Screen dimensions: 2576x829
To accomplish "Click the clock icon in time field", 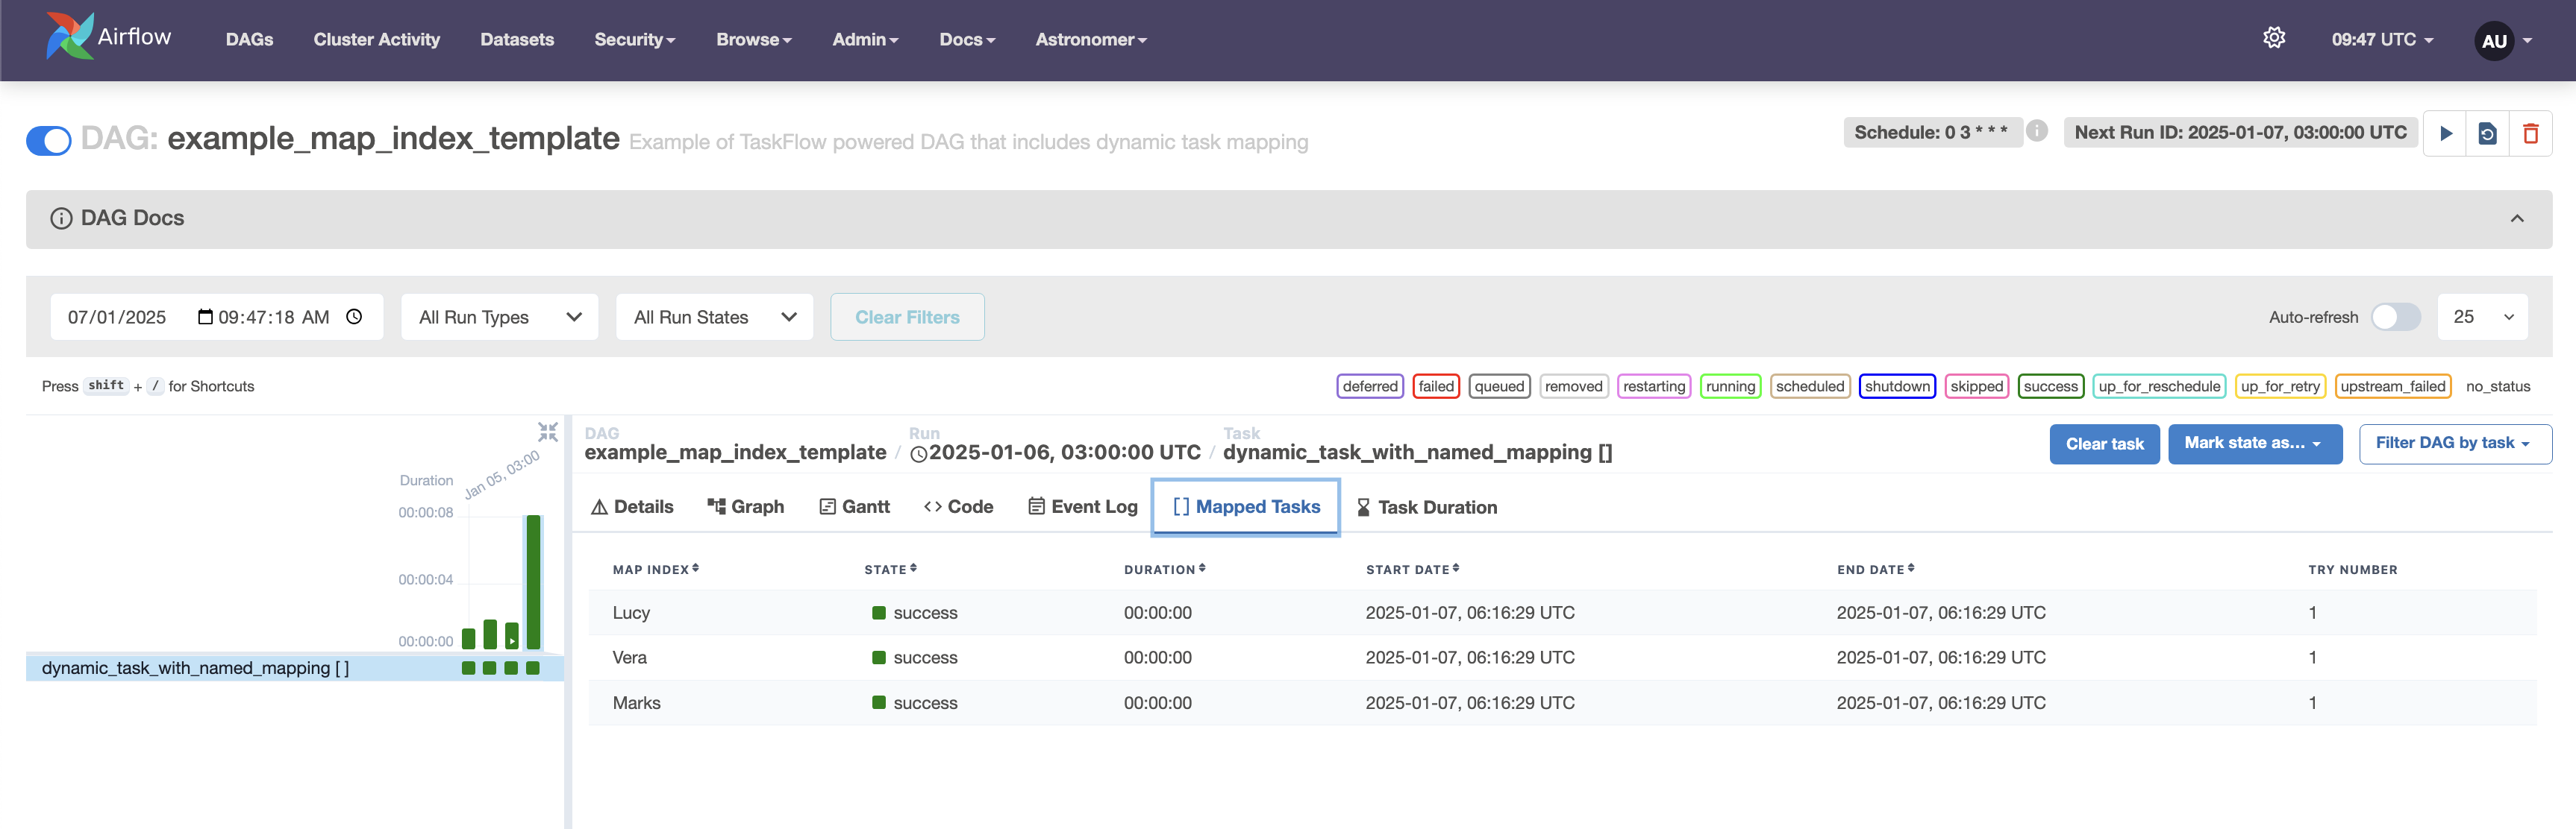I will click(354, 317).
